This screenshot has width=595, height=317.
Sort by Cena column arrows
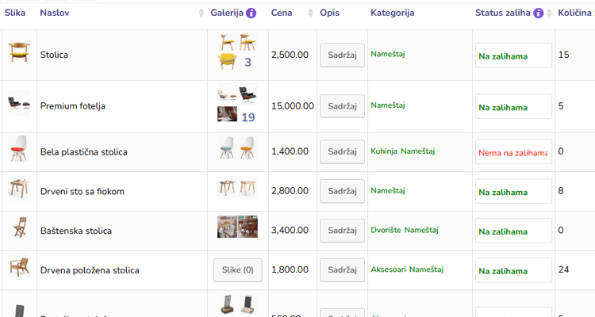[310, 13]
